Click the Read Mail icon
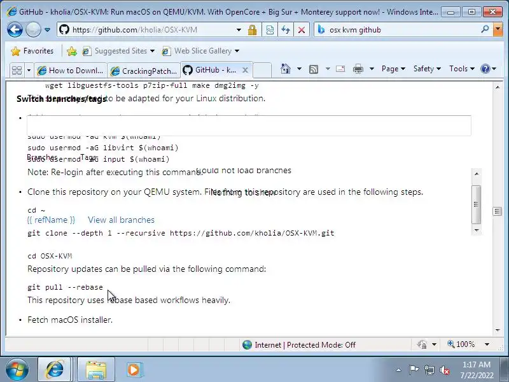 point(340,69)
